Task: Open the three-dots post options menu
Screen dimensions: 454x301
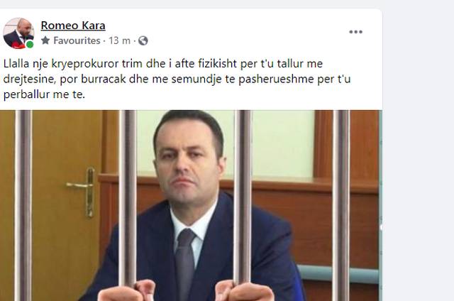Action: [x=355, y=32]
